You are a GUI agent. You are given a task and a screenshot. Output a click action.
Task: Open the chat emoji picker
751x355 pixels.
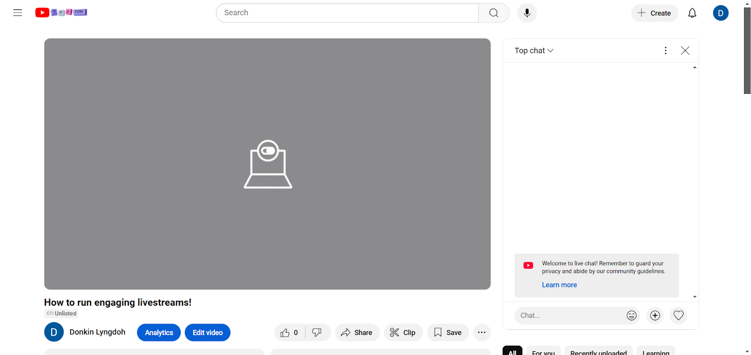coord(632,316)
